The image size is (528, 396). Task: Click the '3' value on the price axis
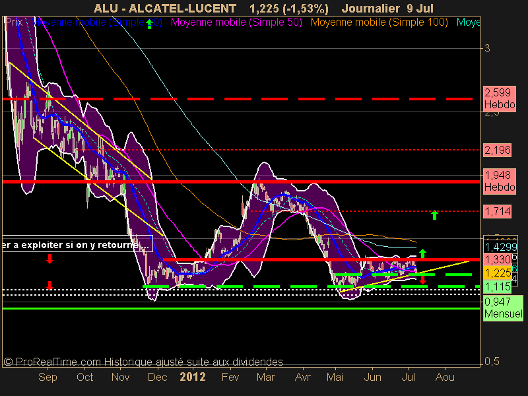tap(487, 48)
